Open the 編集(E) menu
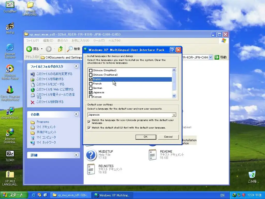 48,40
